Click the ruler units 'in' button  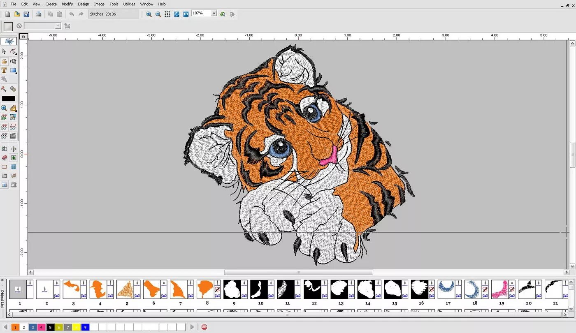coord(23,36)
